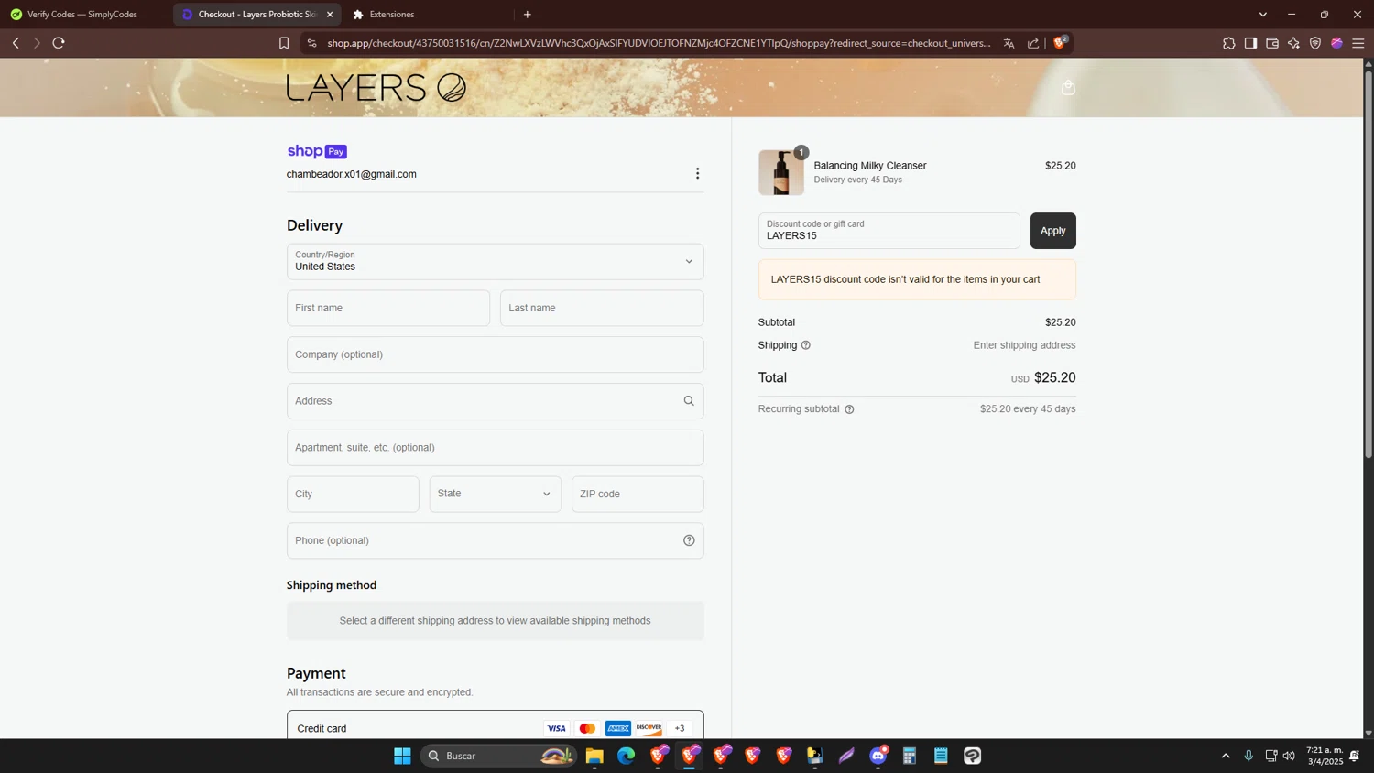Image resolution: width=1374 pixels, height=773 pixels.
Task: Click the Company (optional) field
Action: click(x=496, y=354)
